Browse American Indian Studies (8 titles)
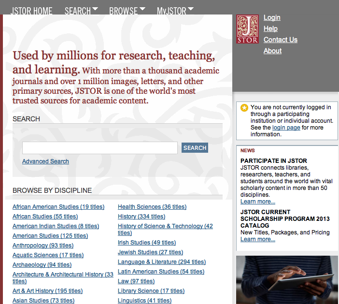 coord(56,226)
